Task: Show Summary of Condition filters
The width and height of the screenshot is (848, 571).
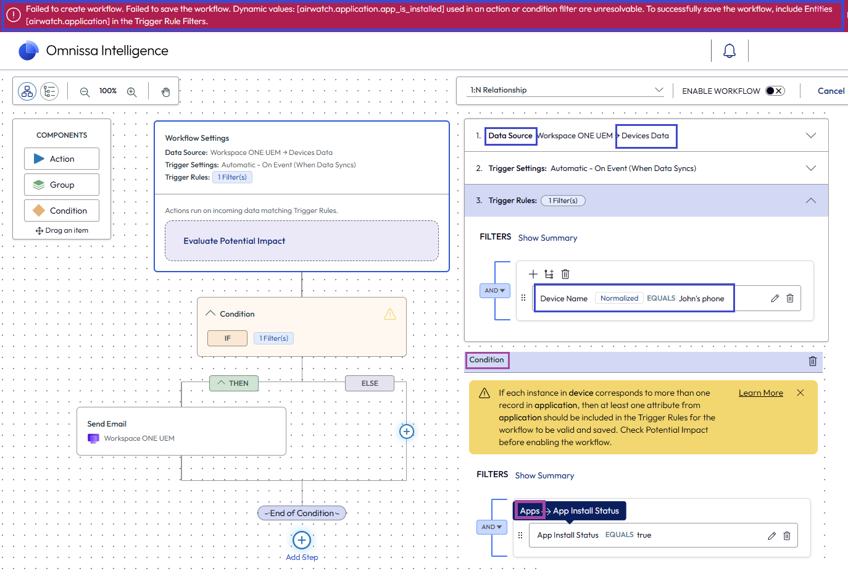Action: pyautogui.click(x=545, y=475)
